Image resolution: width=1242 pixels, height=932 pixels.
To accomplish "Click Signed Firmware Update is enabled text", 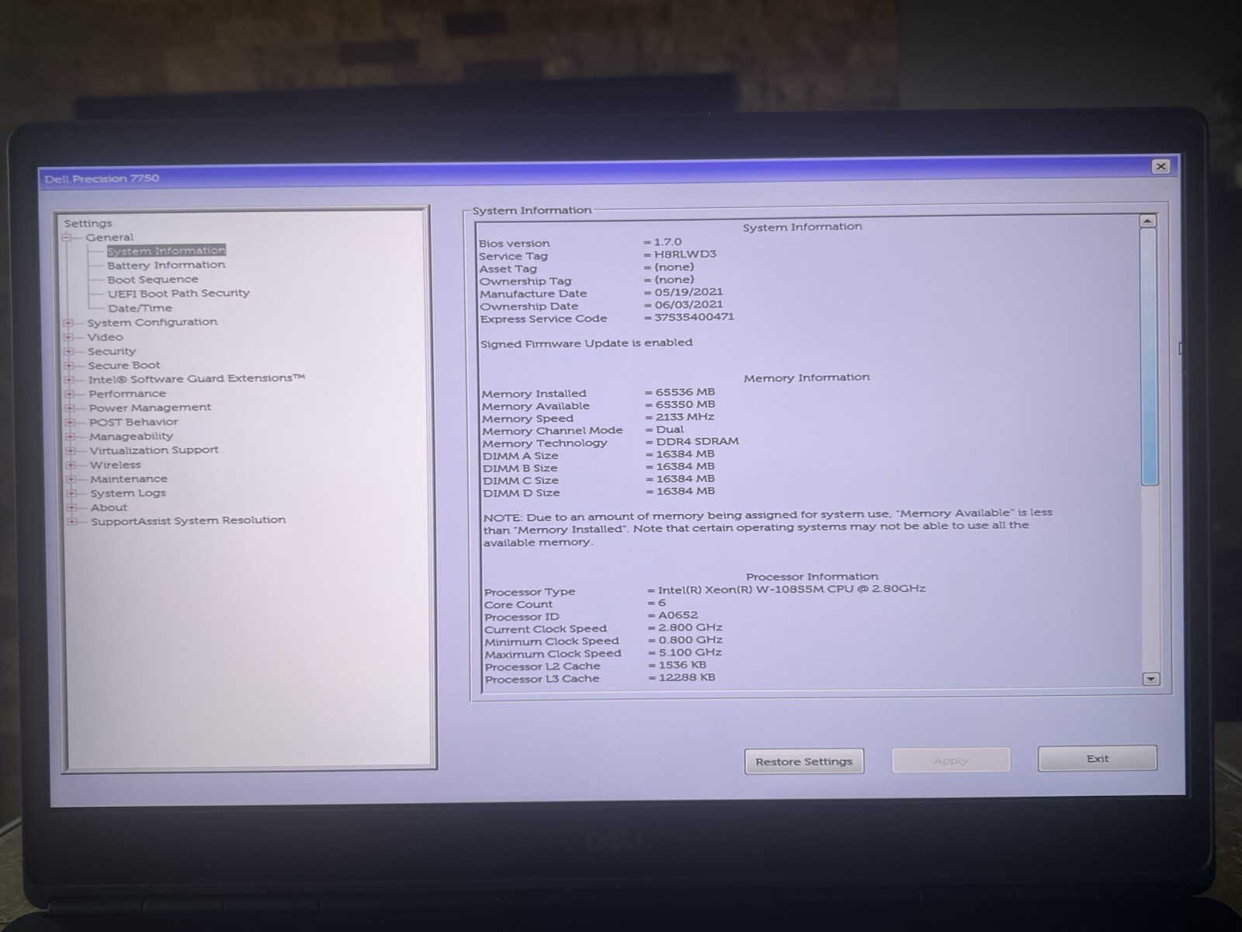I will (586, 343).
